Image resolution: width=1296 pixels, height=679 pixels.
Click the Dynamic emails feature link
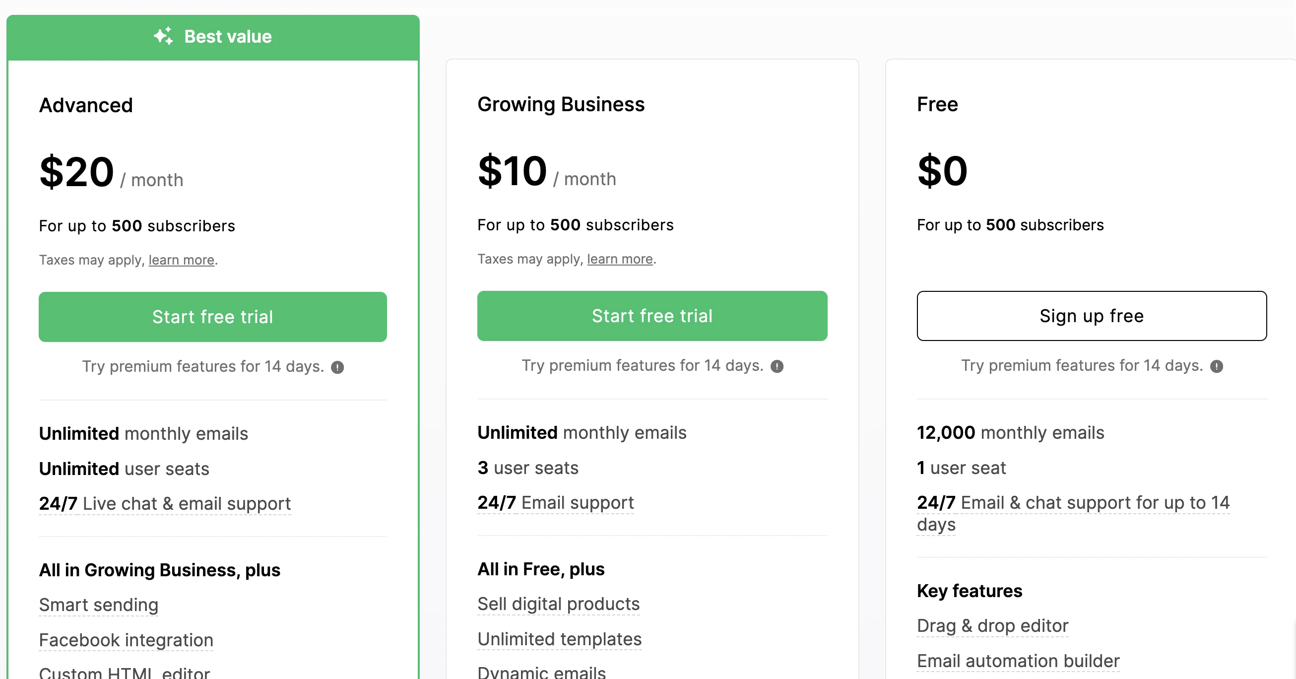(541, 673)
